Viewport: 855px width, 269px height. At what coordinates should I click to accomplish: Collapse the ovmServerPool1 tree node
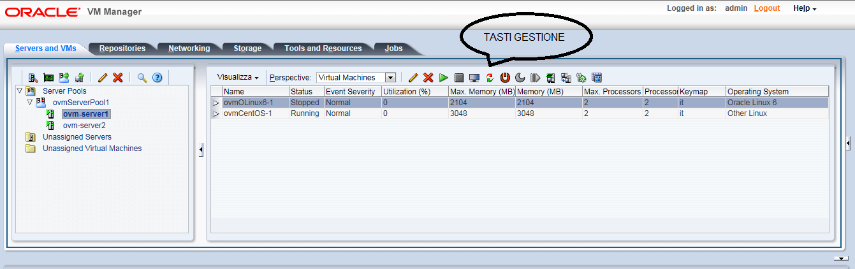(30, 102)
